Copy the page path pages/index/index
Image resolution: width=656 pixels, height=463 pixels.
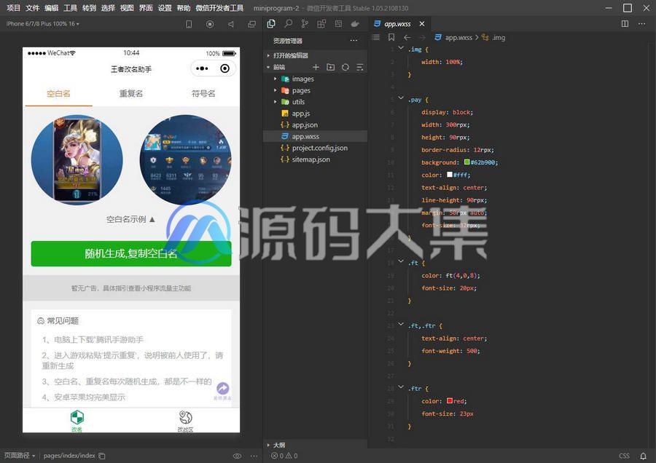click(x=101, y=456)
